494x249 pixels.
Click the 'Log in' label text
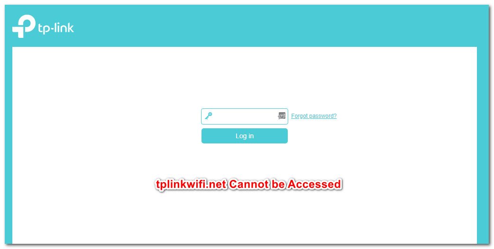(245, 136)
